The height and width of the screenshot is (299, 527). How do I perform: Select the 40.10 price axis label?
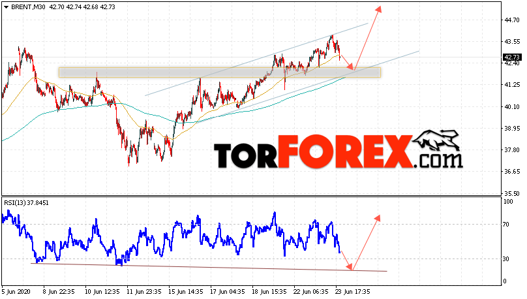pyautogui.click(x=512, y=107)
